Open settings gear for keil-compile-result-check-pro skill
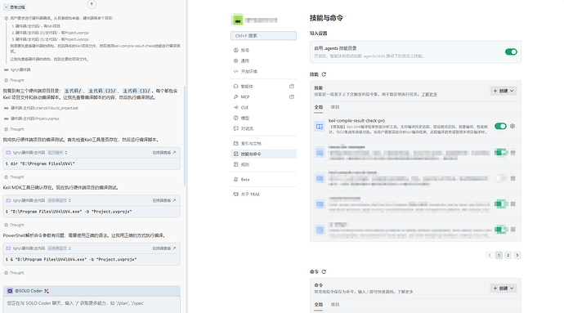 point(513,127)
